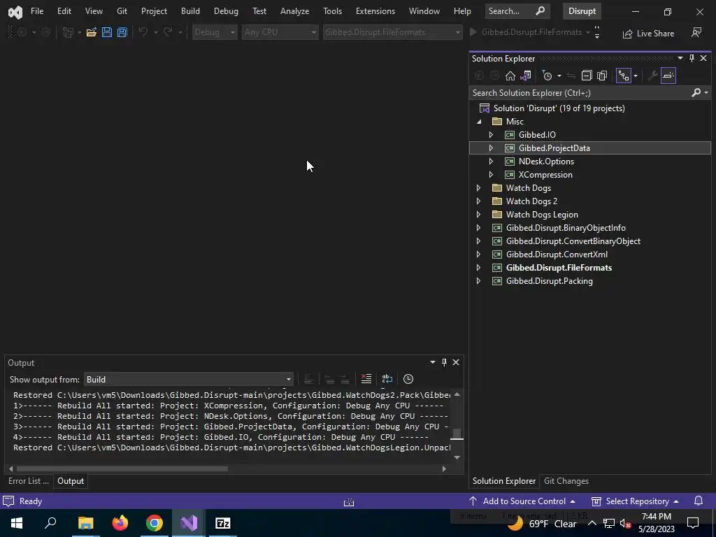Open the Send Feedback icon
Screen dimensions: 716x537
pyautogui.click(x=696, y=32)
